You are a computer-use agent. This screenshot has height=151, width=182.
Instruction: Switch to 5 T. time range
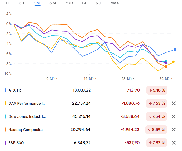tap(23, 3)
